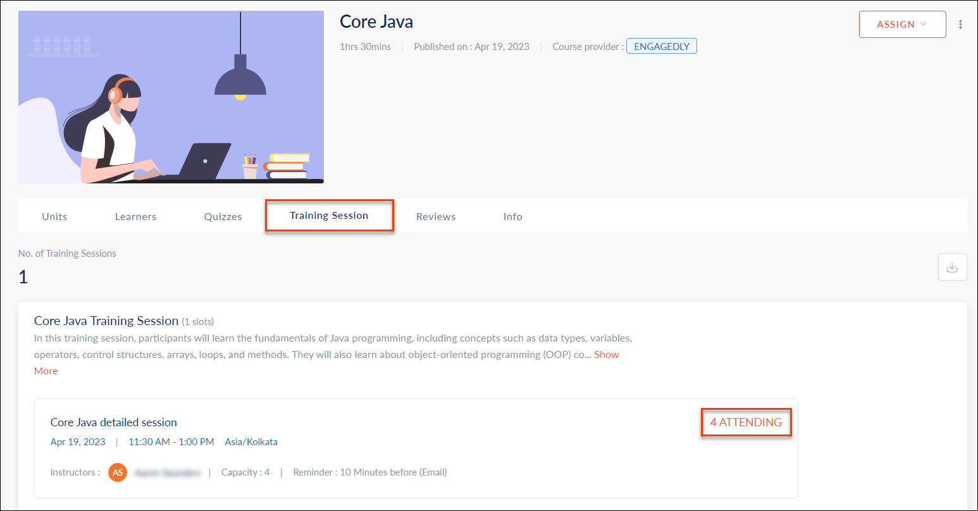This screenshot has width=978, height=511.
Task: Expand description with Show More link
Action: click(606, 355)
